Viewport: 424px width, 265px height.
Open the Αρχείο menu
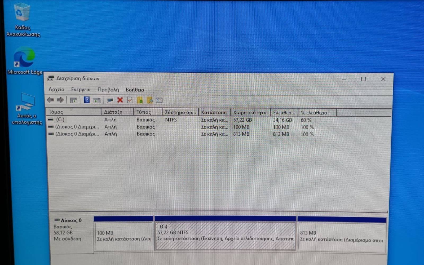tap(56, 90)
